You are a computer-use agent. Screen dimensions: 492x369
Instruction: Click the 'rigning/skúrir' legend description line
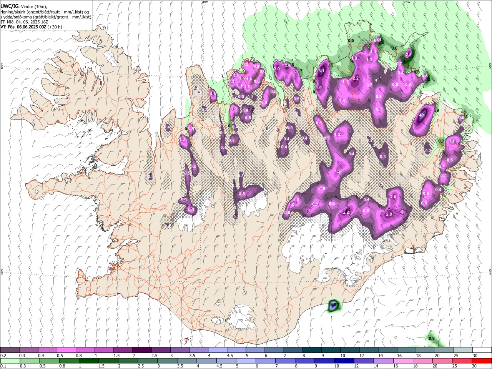45,12
